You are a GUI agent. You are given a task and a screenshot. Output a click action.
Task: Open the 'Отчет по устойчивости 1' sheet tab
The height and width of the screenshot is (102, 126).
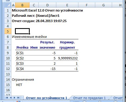tap(47, 98)
